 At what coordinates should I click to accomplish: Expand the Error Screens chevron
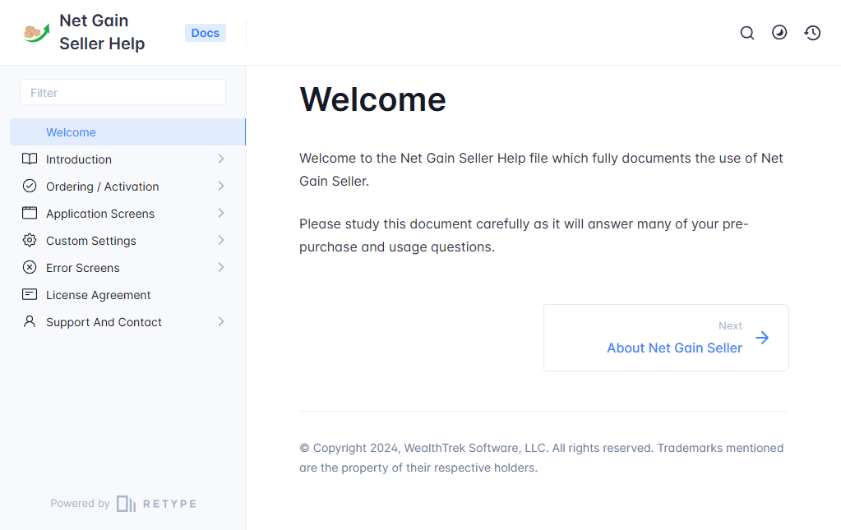pyautogui.click(x=221, y=267)
